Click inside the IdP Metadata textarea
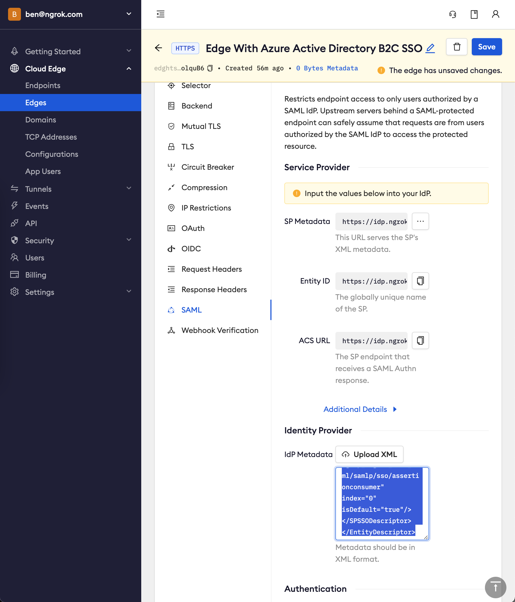Viewport: 515px width, 602px height. tap(382, 503)
